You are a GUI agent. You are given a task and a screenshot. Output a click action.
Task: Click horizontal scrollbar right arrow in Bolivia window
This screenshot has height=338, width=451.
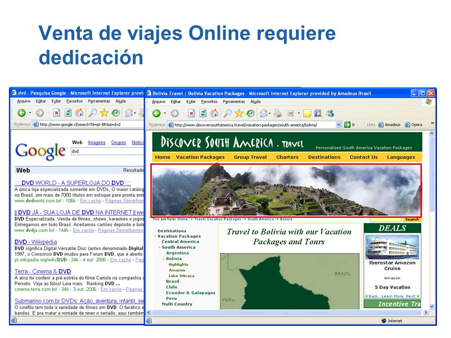tap(426, 313)
